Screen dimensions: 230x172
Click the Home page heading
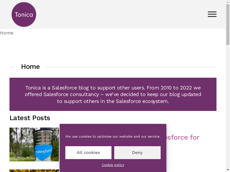click(x=30, y=67)
